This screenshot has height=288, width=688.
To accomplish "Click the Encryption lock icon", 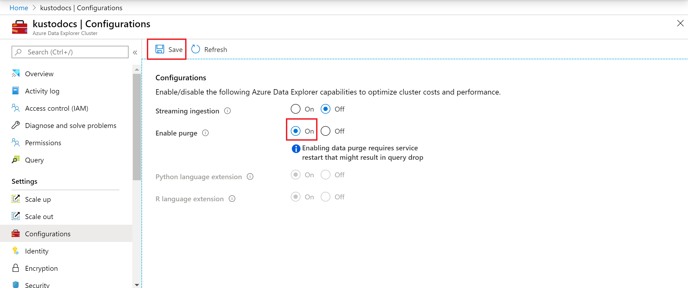I will (16, 268).
